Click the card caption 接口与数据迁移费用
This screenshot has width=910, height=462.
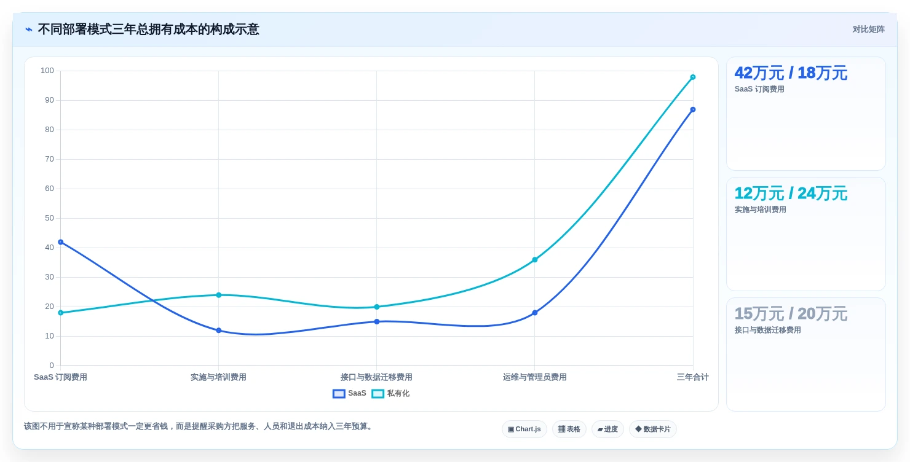pyautogui.click(x=767, y=330)
